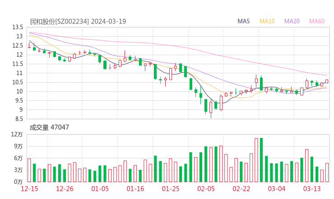Click the 02-05 date axis label
This screenshot has width=334, height=199.
tap(206, 189)
